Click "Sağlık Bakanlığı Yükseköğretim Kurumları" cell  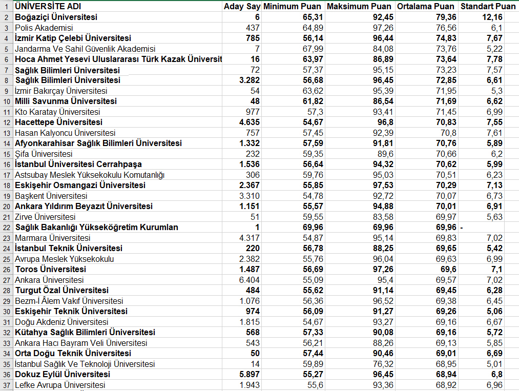pos(118,227)
